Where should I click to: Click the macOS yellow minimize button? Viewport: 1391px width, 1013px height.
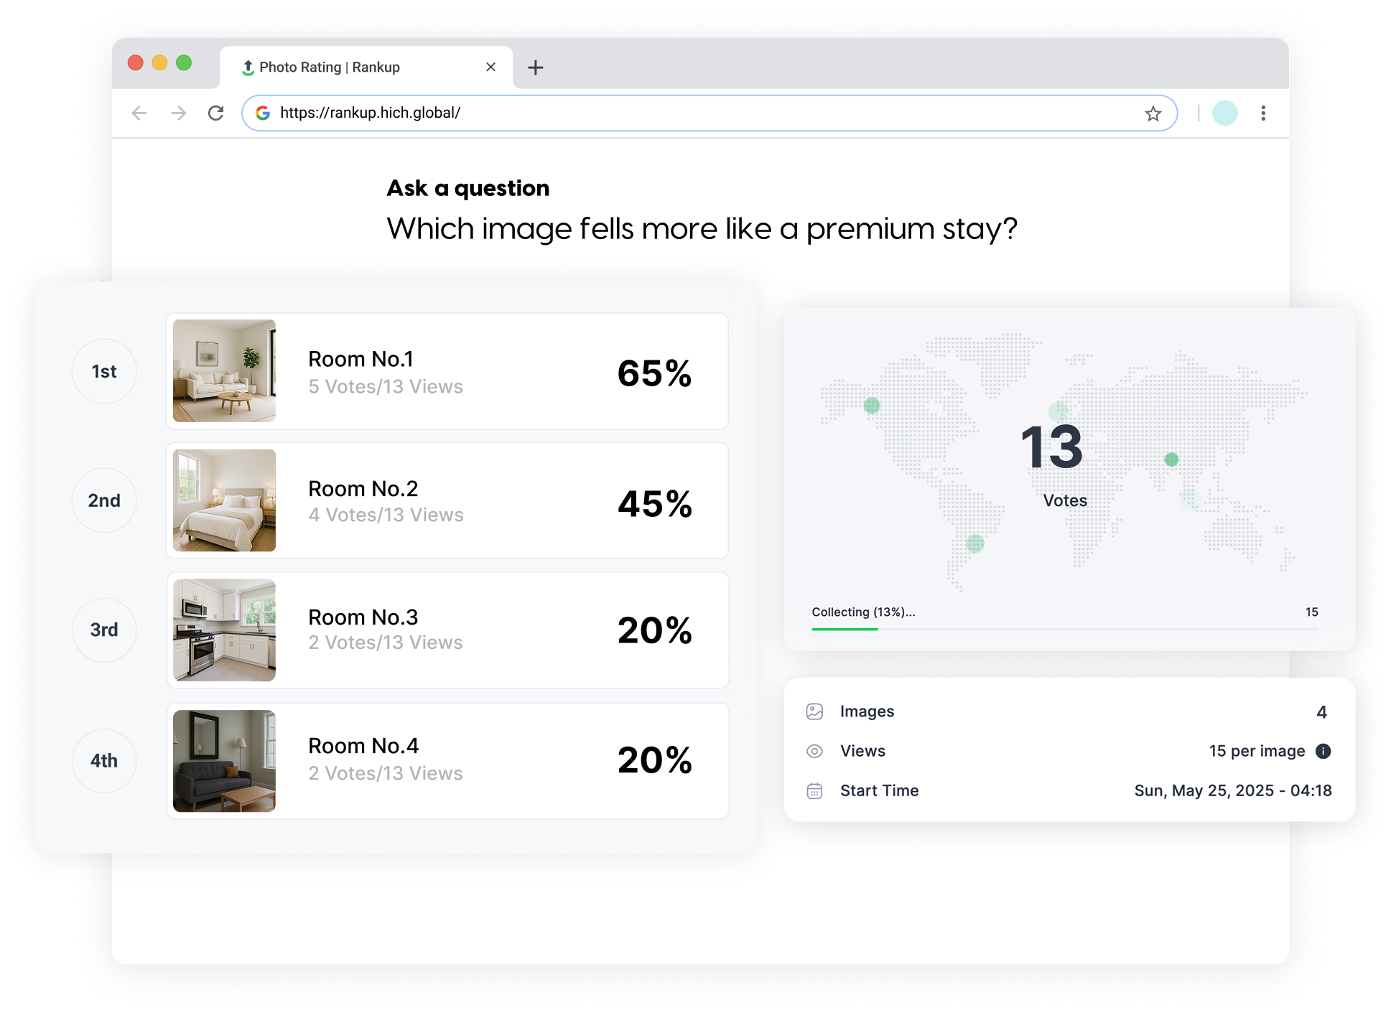click(x=159, y=62)
